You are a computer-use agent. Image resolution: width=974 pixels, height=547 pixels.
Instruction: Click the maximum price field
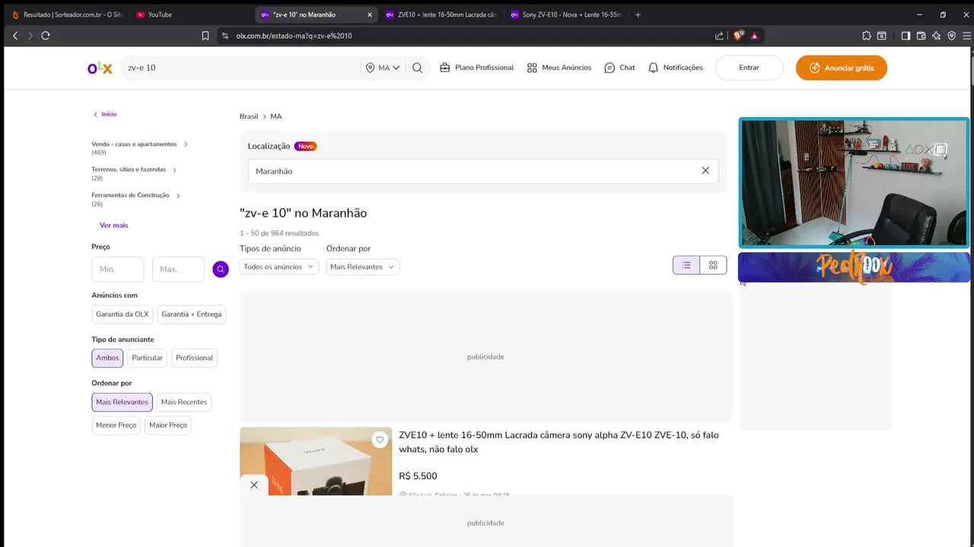pyautogui.click(x=178, y=269)
